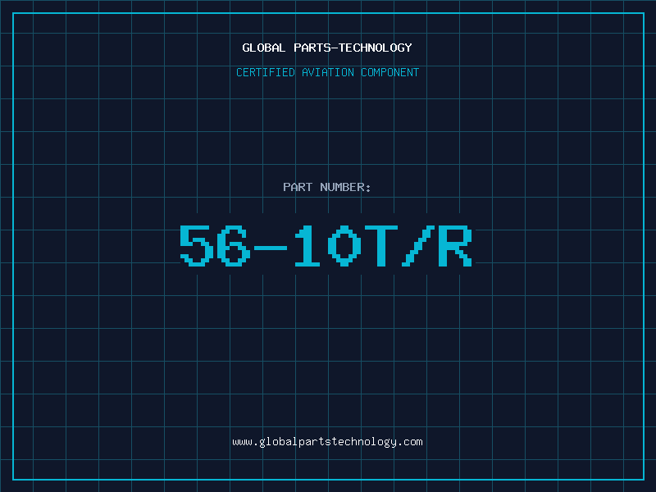Select the part number 56-10T/R
The width and height of the screenshot is (656, 492).
pos(326,246)
